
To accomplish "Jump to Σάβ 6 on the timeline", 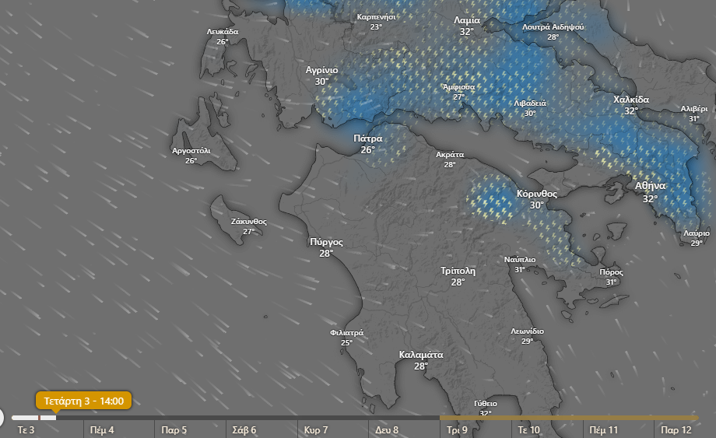I will (x=244, y=430).
